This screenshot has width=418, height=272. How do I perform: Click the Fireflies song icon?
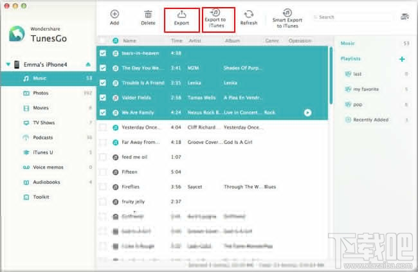[115, 187]
